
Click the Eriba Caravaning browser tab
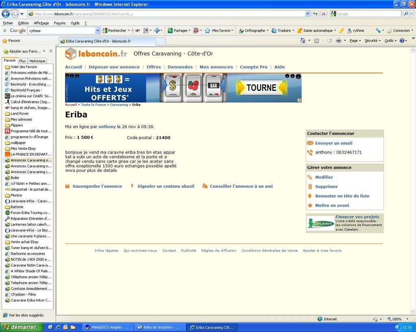[x=107, y=41]
